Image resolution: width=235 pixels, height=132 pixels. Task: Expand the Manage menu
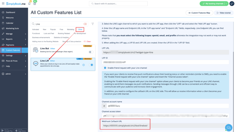[x=14, y=34]
